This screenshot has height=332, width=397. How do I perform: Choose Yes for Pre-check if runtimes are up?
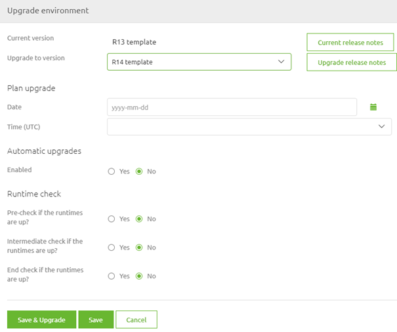112,219
